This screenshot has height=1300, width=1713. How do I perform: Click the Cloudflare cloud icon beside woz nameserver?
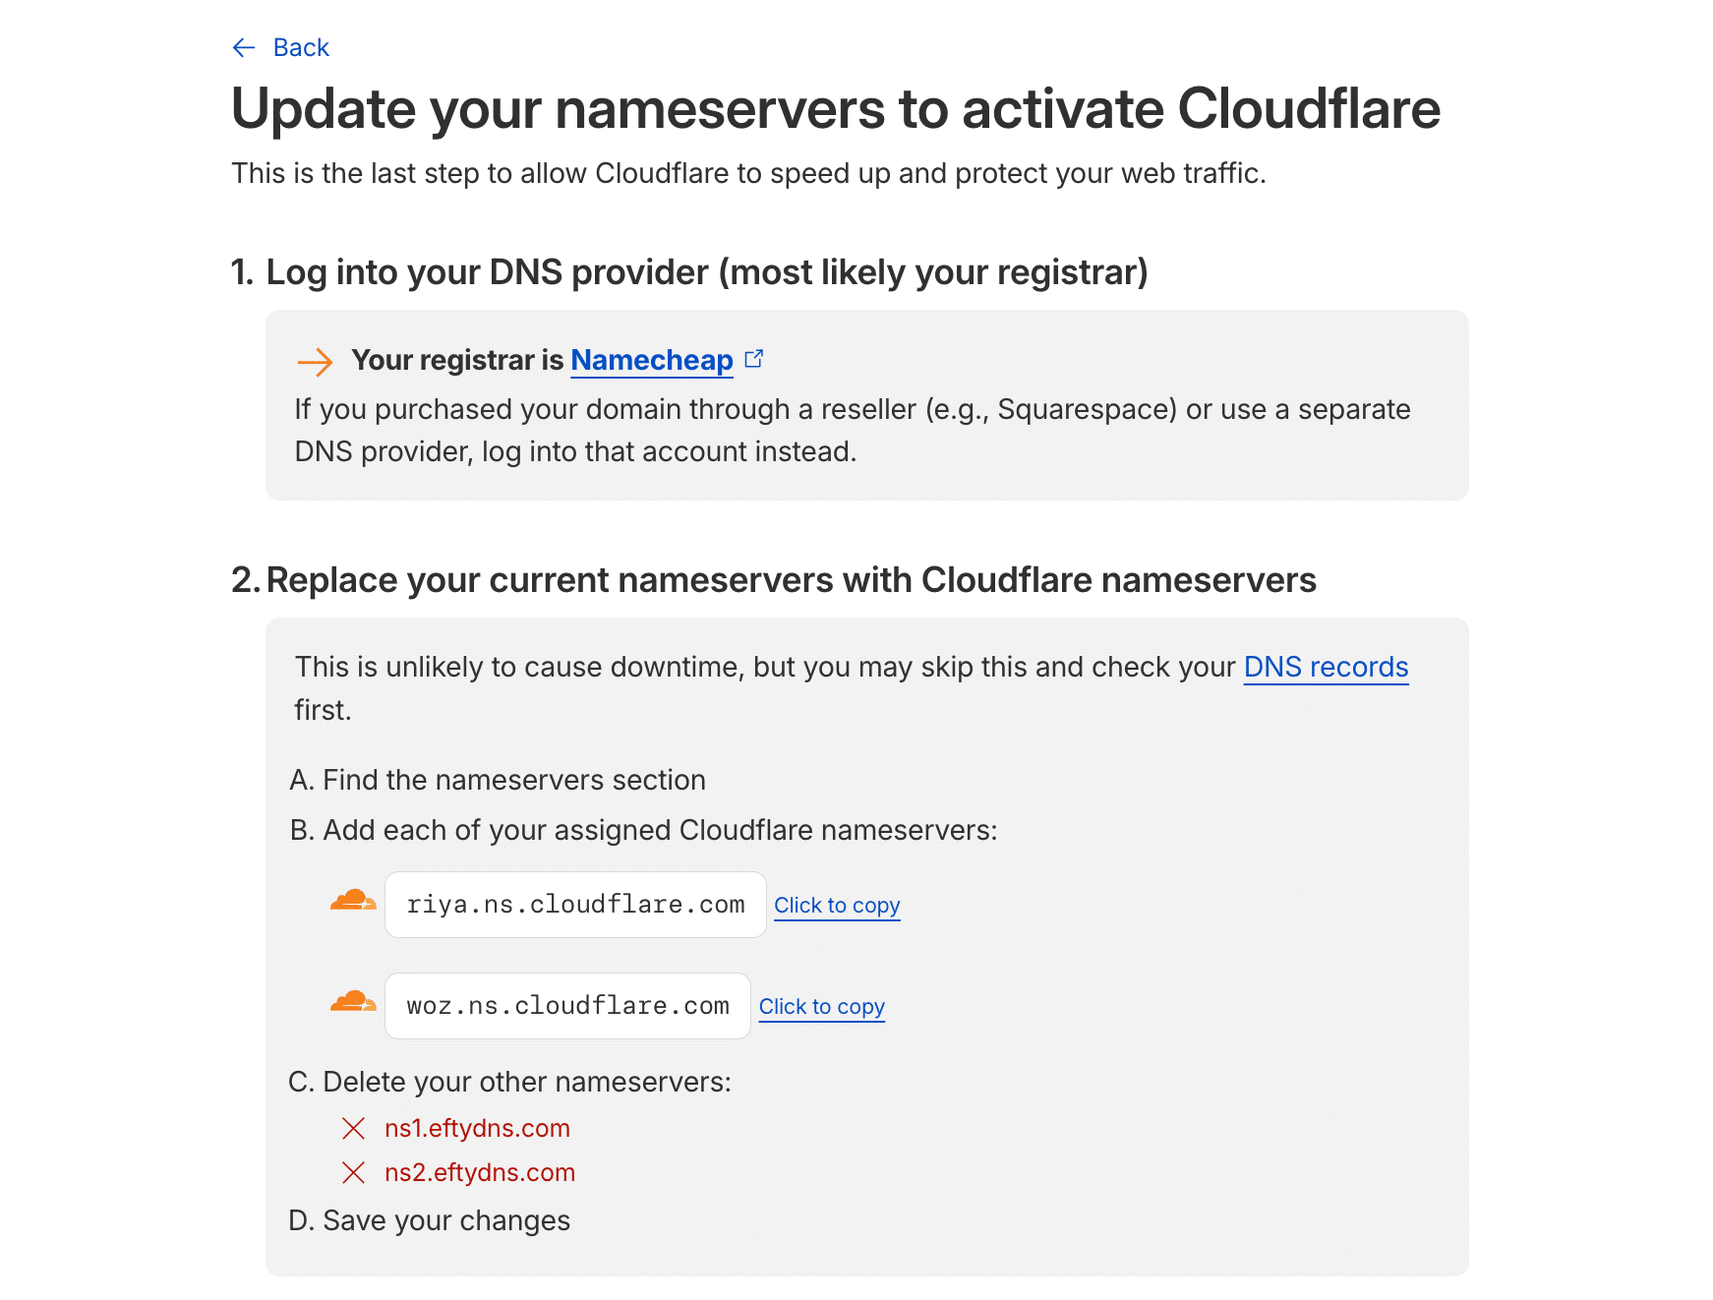click(351, 1004)
